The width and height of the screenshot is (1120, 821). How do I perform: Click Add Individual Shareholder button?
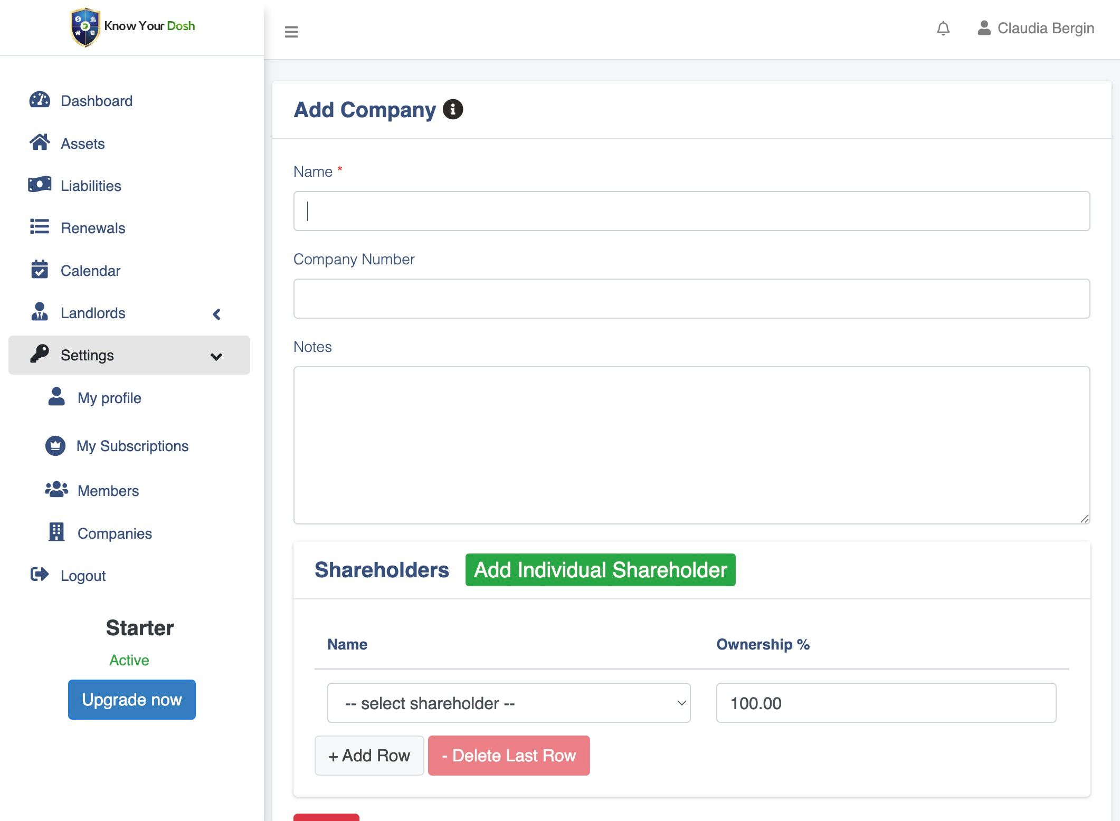(x=600, y=570)
